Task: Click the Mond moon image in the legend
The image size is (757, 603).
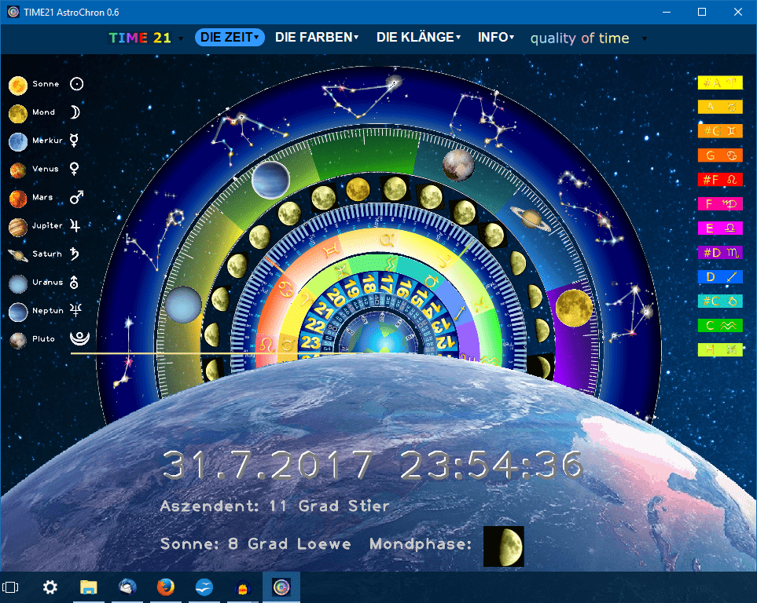Action: (x=18, y=114)
